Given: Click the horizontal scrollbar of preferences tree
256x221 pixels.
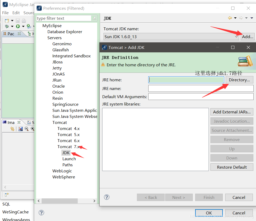Looking at the screenshot, I should pyautogui.click(x=60, y=201).
